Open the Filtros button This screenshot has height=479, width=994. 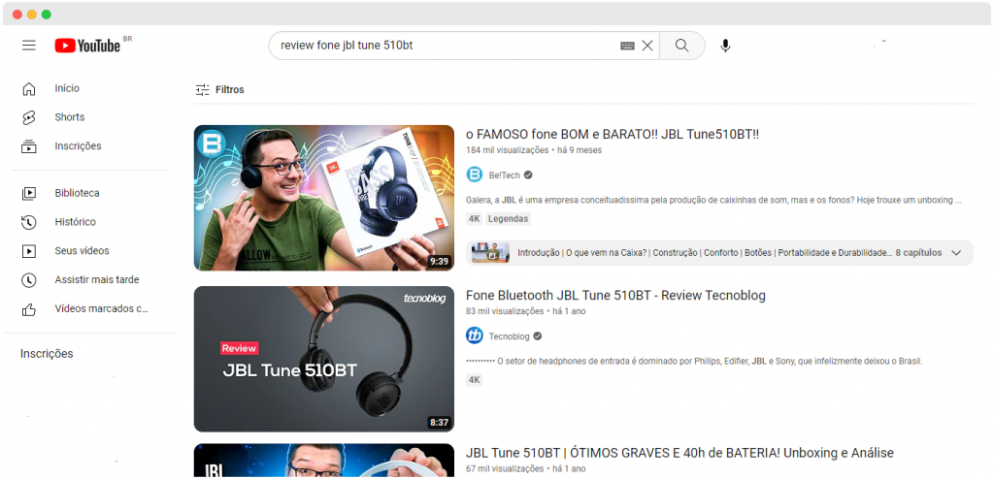[x=219, y=90]
